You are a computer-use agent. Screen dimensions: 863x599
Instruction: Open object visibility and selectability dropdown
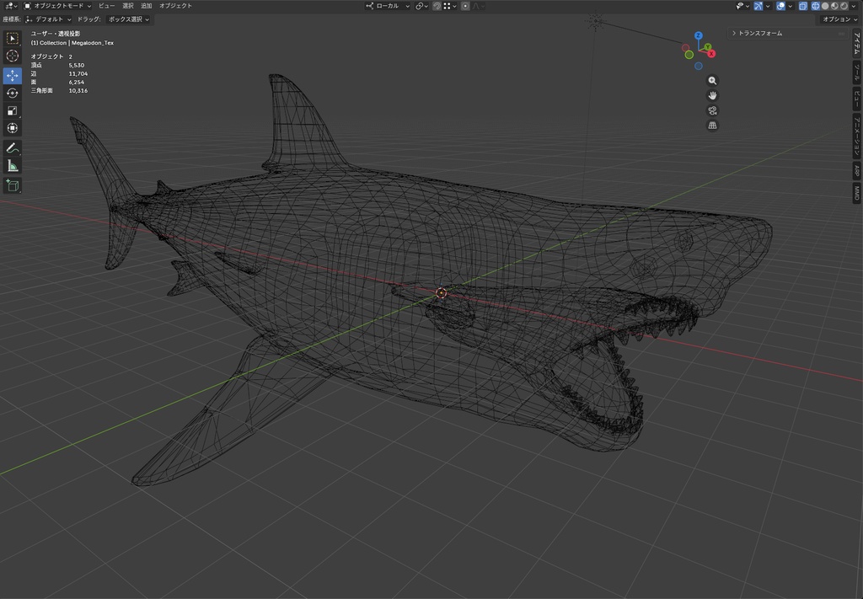click(743, 6)
